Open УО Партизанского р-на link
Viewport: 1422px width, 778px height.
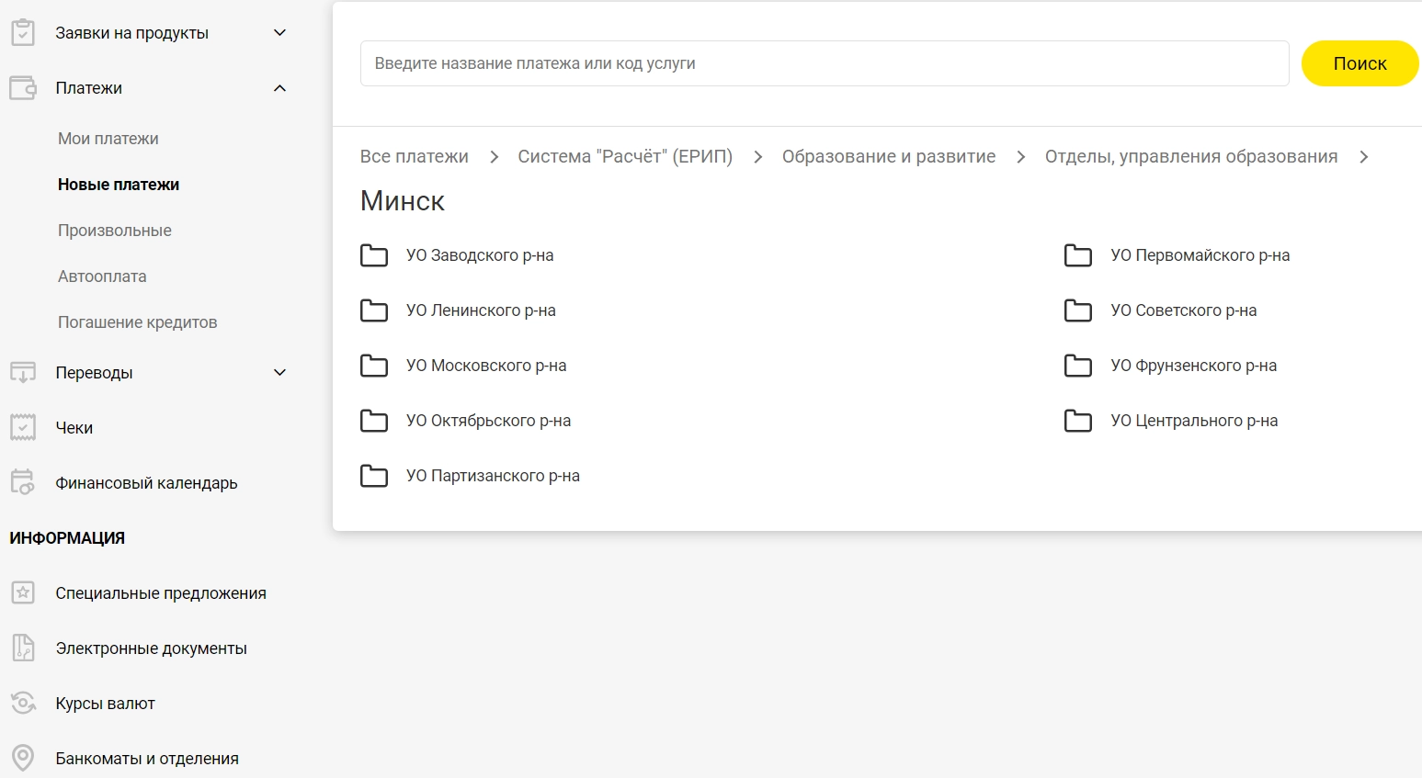click(x=494, y=476)
